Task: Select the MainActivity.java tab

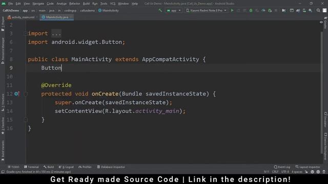Action: (57, 17)
